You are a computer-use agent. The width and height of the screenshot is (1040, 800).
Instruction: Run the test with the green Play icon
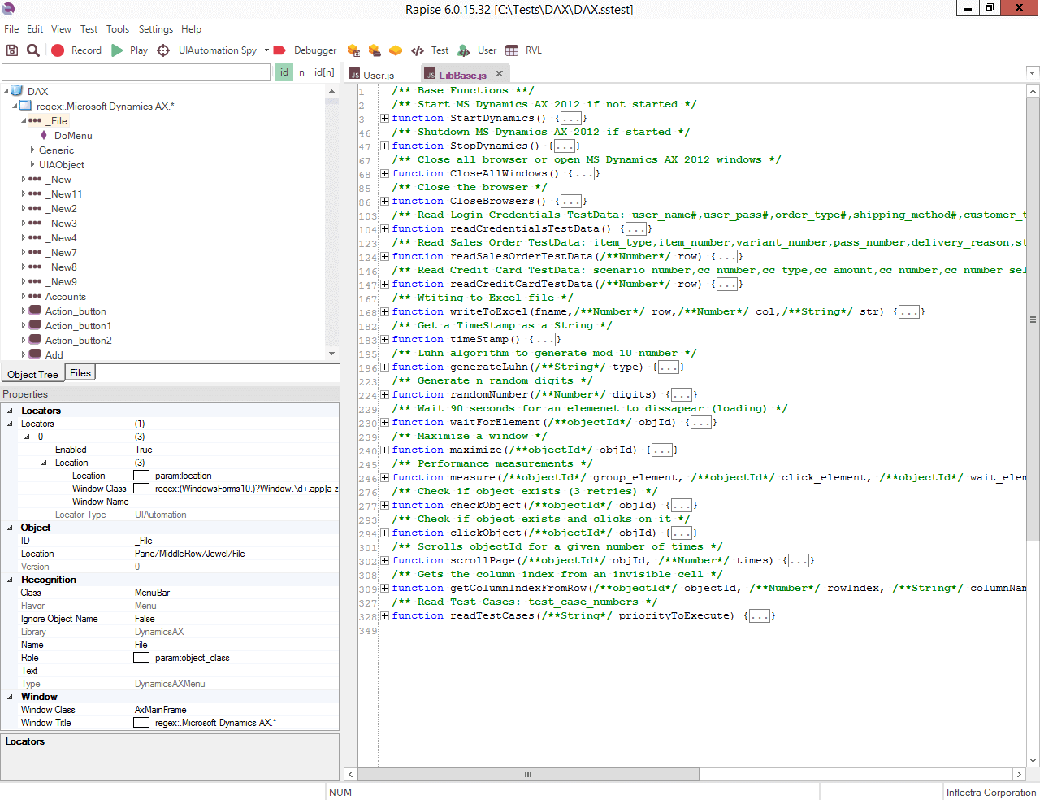pyautogui.click(x=118, y=50)
